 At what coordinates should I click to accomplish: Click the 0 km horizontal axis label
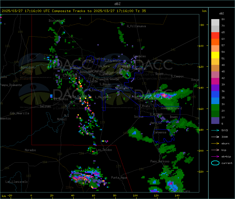coord(31,195)
